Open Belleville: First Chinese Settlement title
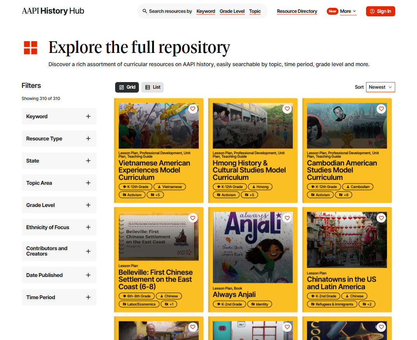The width and height of the screenshot is (417, 340). [156, 280]
